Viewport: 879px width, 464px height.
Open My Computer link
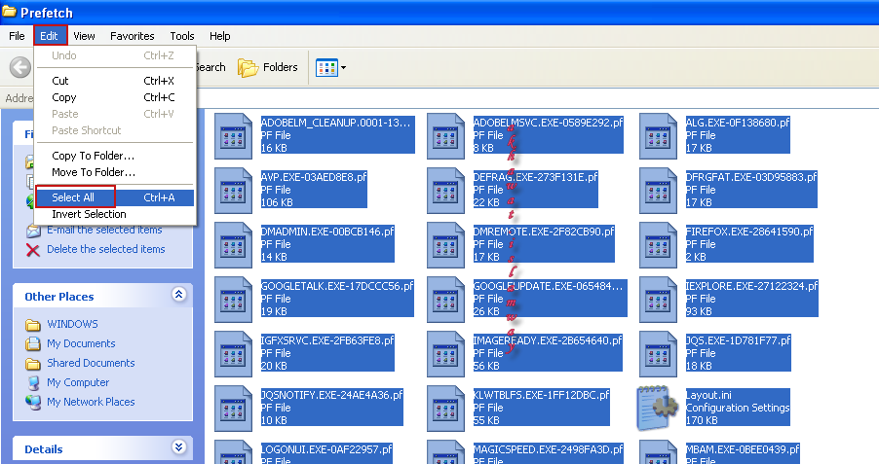pyautogui.click(x=78, y=382)
